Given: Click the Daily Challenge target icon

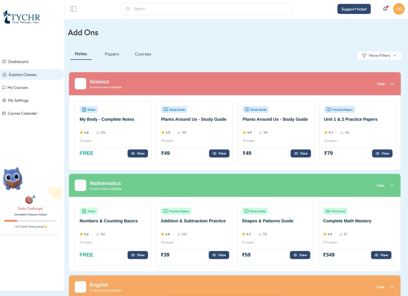Looking at the screenshot, I should 30,200.
